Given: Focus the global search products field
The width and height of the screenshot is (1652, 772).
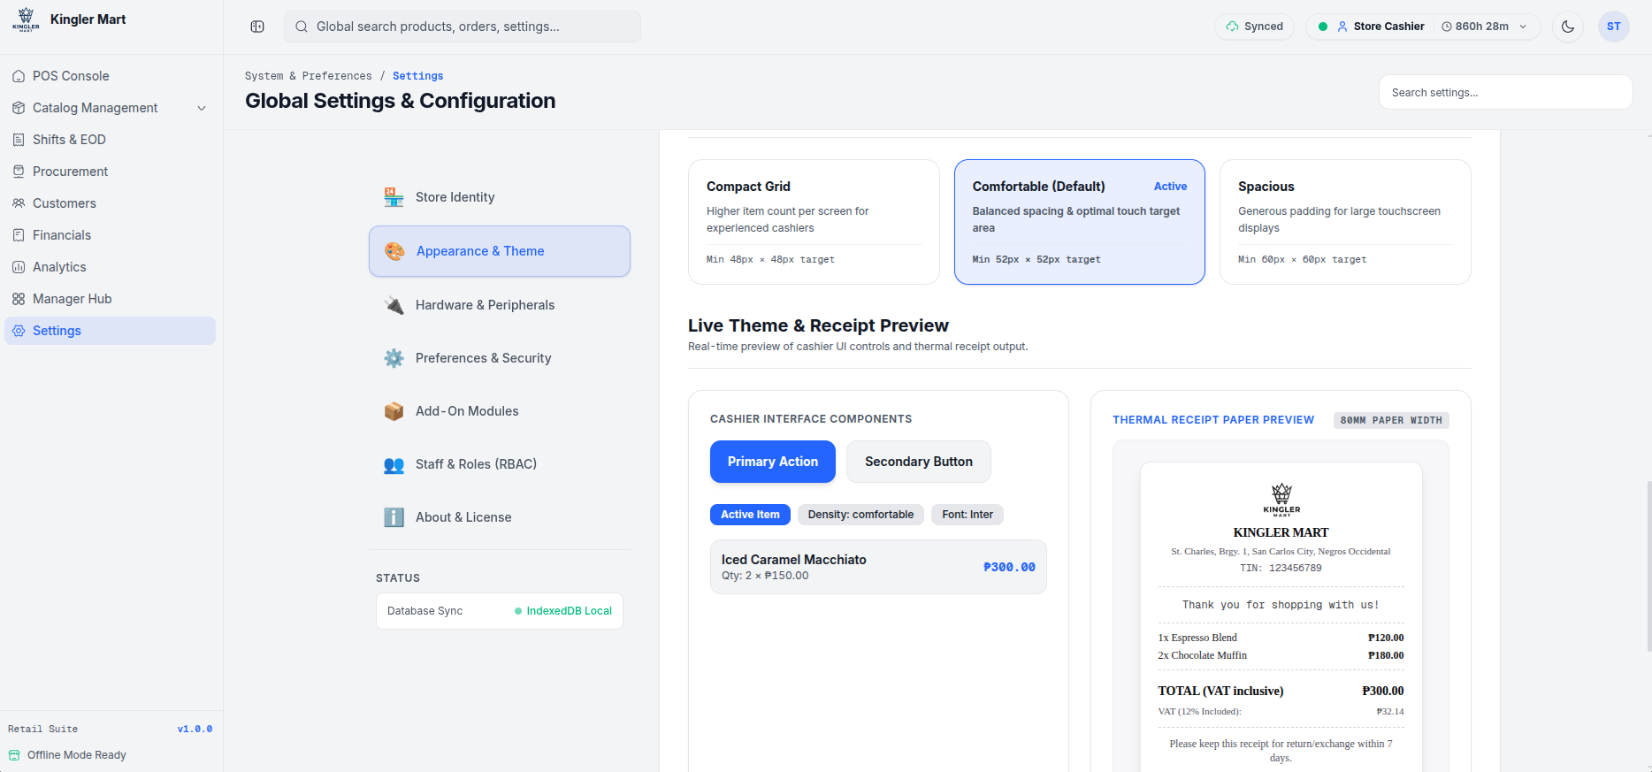Looking at the screenshot, I should pyautogui.click(x=463, y=27).
